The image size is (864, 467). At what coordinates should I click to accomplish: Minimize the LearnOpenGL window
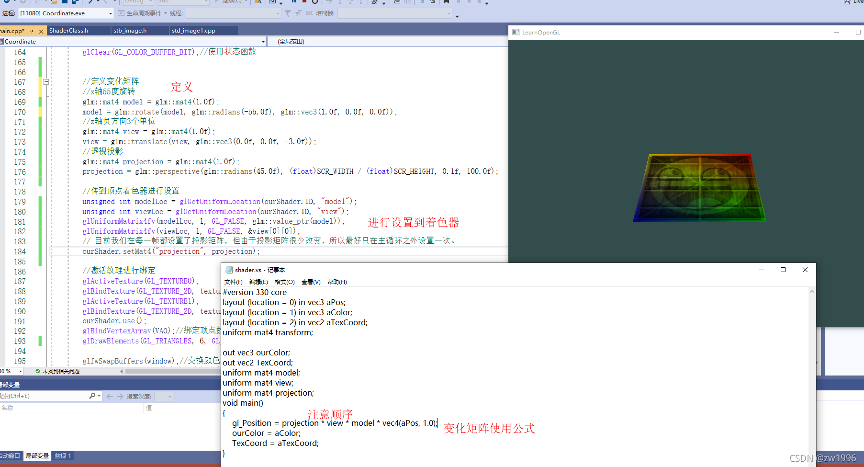click(837, 32)
